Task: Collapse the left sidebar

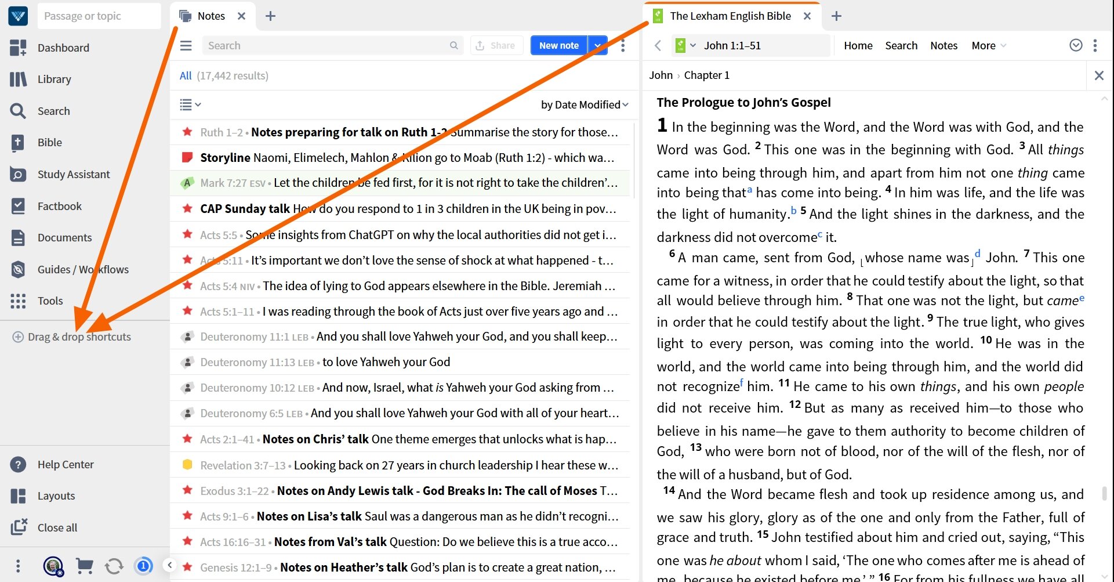Action: (169, 565)
